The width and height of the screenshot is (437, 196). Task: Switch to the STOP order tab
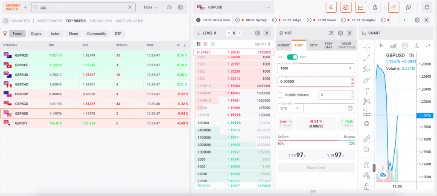point(314,45)
